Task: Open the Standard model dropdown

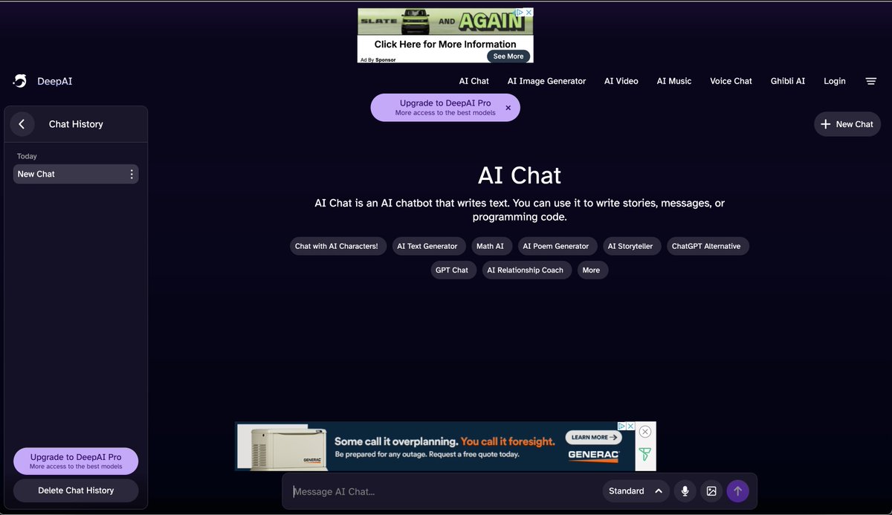Action: point(636,491)
